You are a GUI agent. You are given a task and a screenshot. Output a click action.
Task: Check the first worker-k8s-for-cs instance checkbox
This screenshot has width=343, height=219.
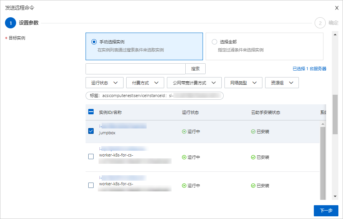[91, 156]
